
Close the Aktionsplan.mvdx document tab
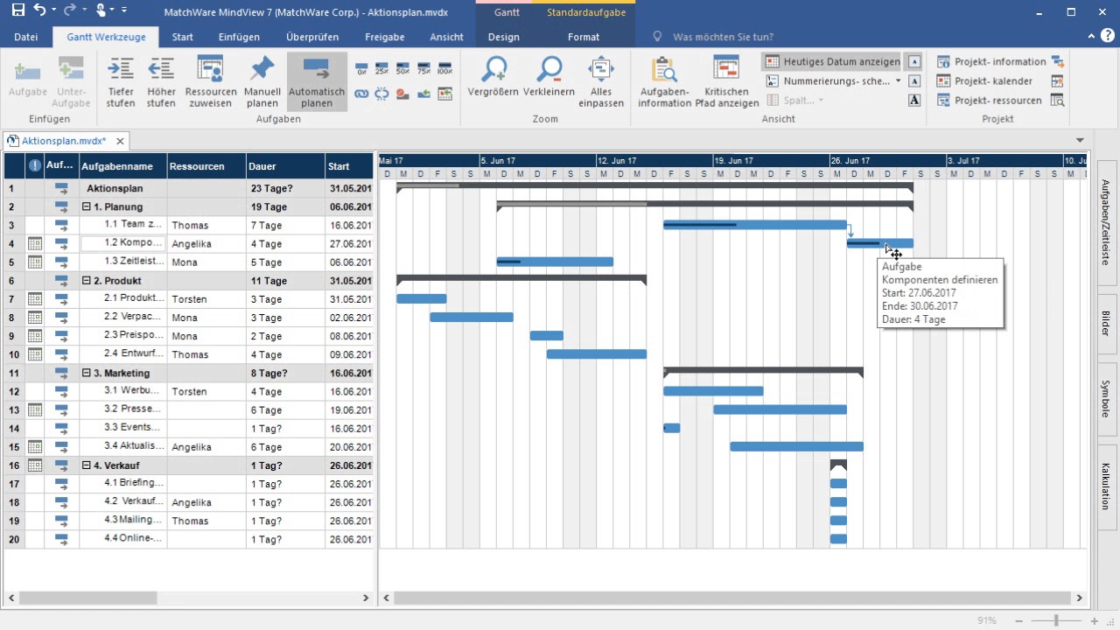pyautogui.click(x=120, y=141)
